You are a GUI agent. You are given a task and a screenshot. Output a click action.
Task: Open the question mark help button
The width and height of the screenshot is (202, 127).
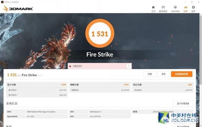coord(129,66)
